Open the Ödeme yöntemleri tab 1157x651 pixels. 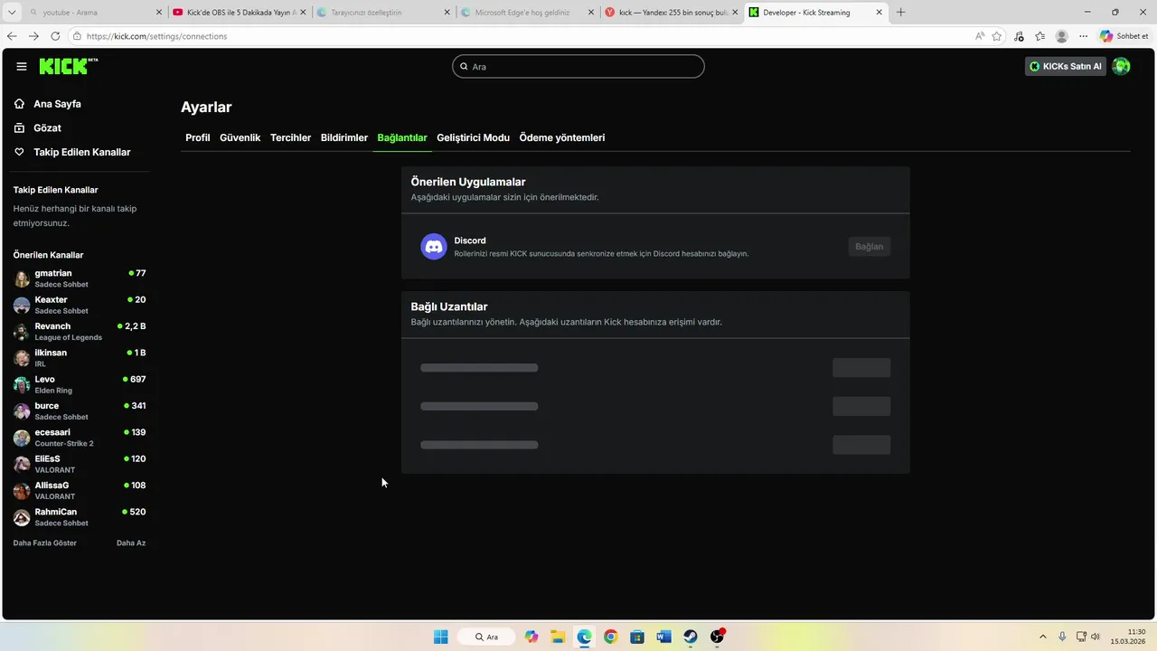[562, 137]
